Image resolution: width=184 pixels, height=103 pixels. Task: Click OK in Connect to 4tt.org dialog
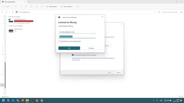click(69, 48)
